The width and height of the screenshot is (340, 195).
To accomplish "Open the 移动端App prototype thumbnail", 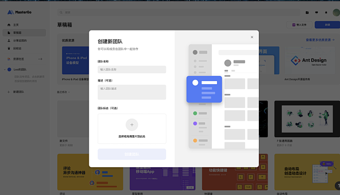I will pos(162,178).
